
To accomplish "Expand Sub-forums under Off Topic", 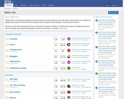I will 14,81.
